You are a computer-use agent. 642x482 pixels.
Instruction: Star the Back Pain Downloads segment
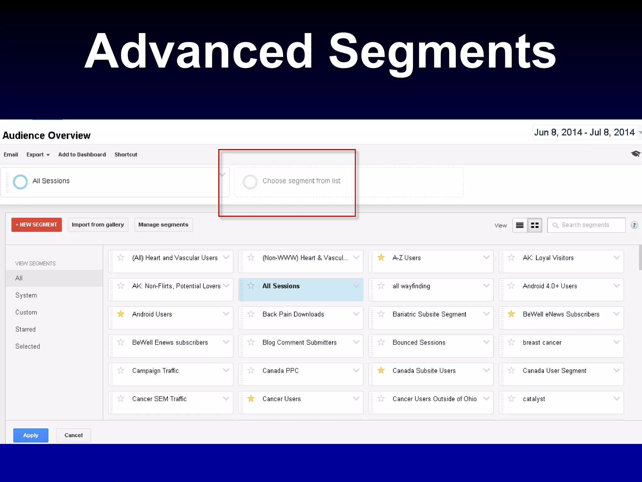[x=251, y=314]
